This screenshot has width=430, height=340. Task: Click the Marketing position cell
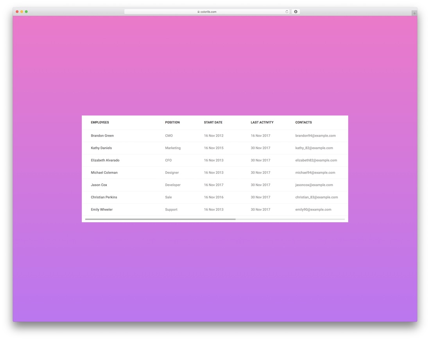173,148
